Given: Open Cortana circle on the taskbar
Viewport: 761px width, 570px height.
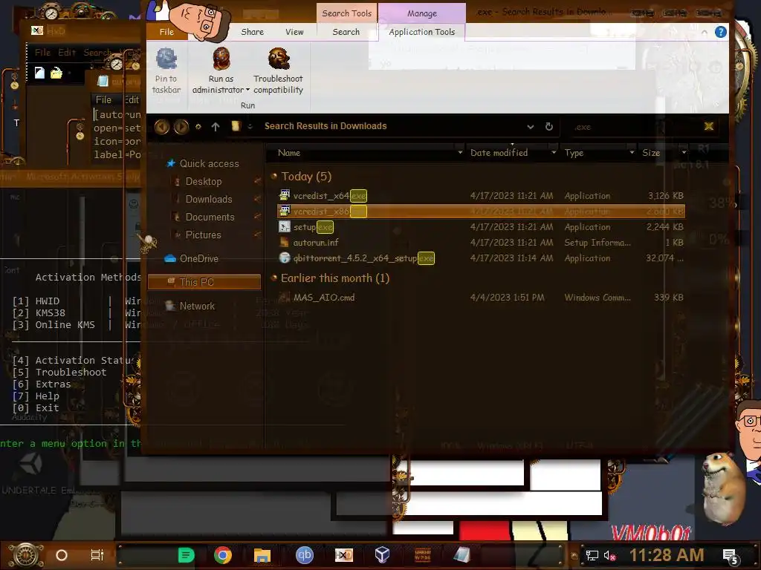Looking at the screenshot, I should (x=61, y=555).
